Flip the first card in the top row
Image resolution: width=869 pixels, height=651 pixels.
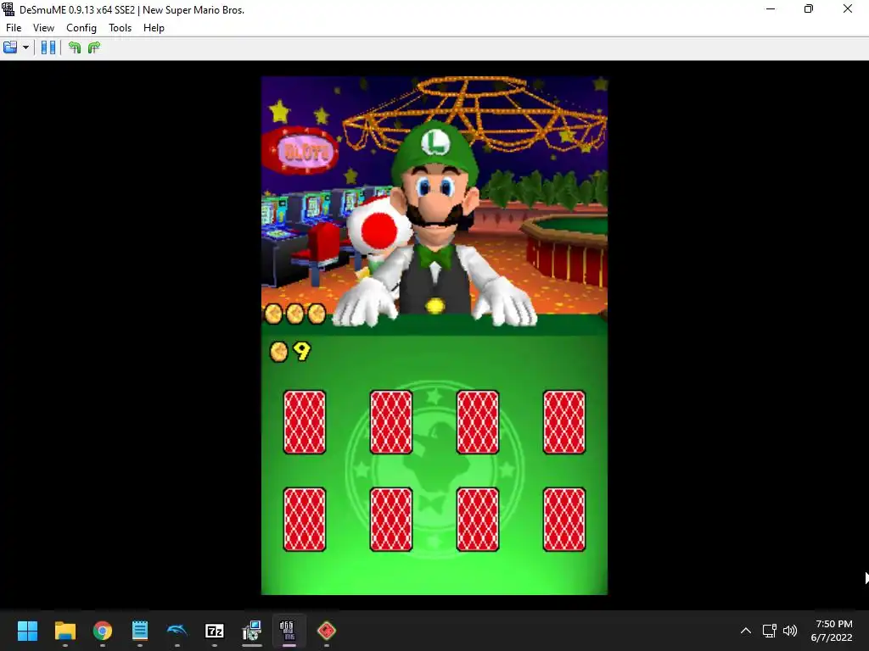click(305, 422)
